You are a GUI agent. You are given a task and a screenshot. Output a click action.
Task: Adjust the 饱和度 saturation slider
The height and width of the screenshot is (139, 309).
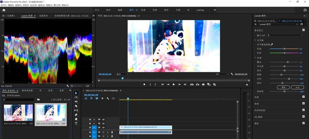(x=284, y=91)
